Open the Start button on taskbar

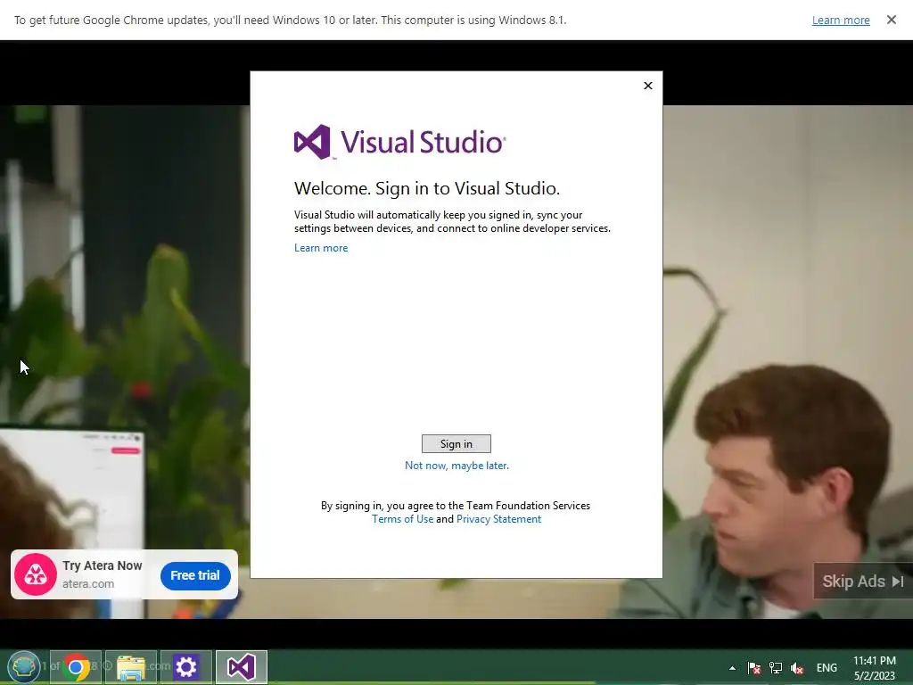pyautogui.click(x=23, y=667)
